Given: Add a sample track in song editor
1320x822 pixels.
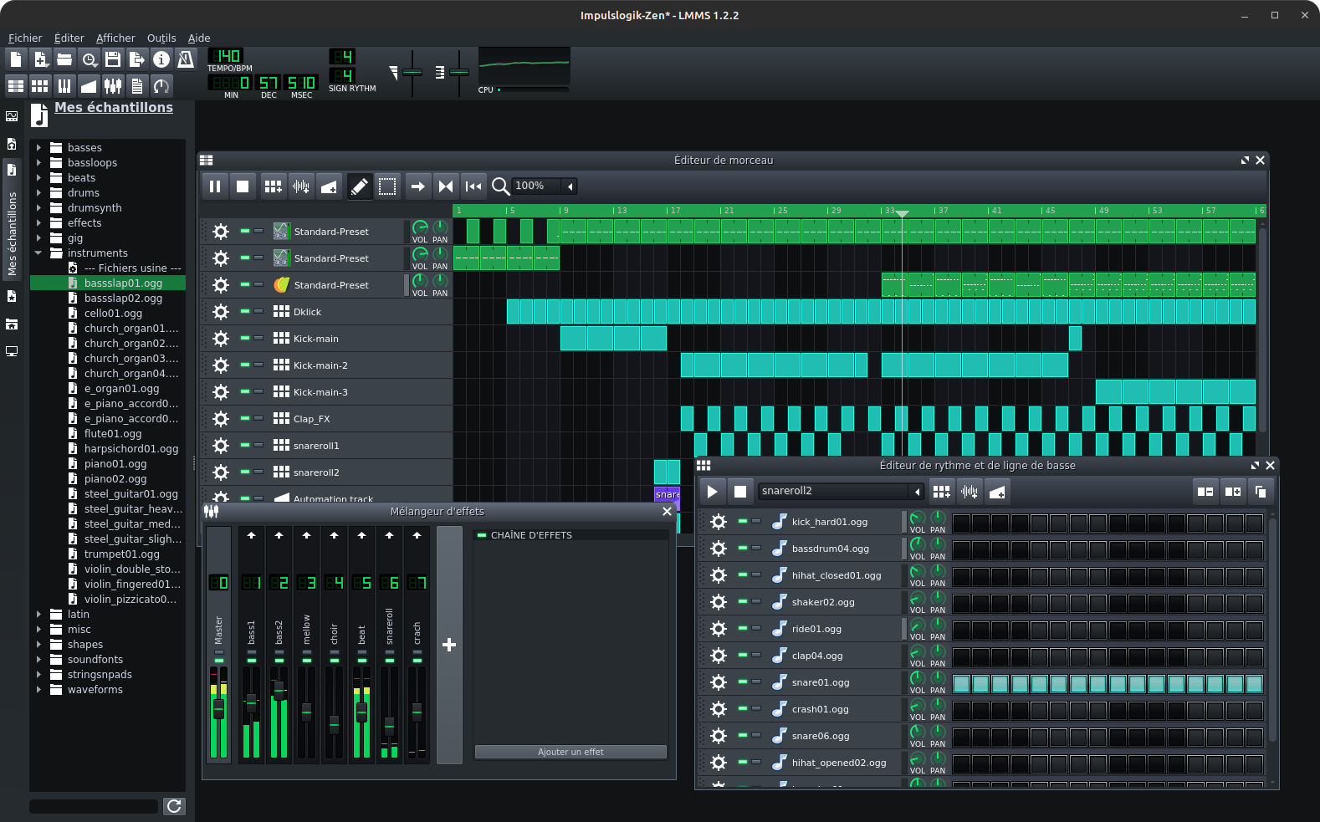Looking at the screenshot, I should coord(301,186).
